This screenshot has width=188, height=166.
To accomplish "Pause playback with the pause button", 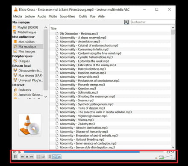I will click(x=15, y=157).
